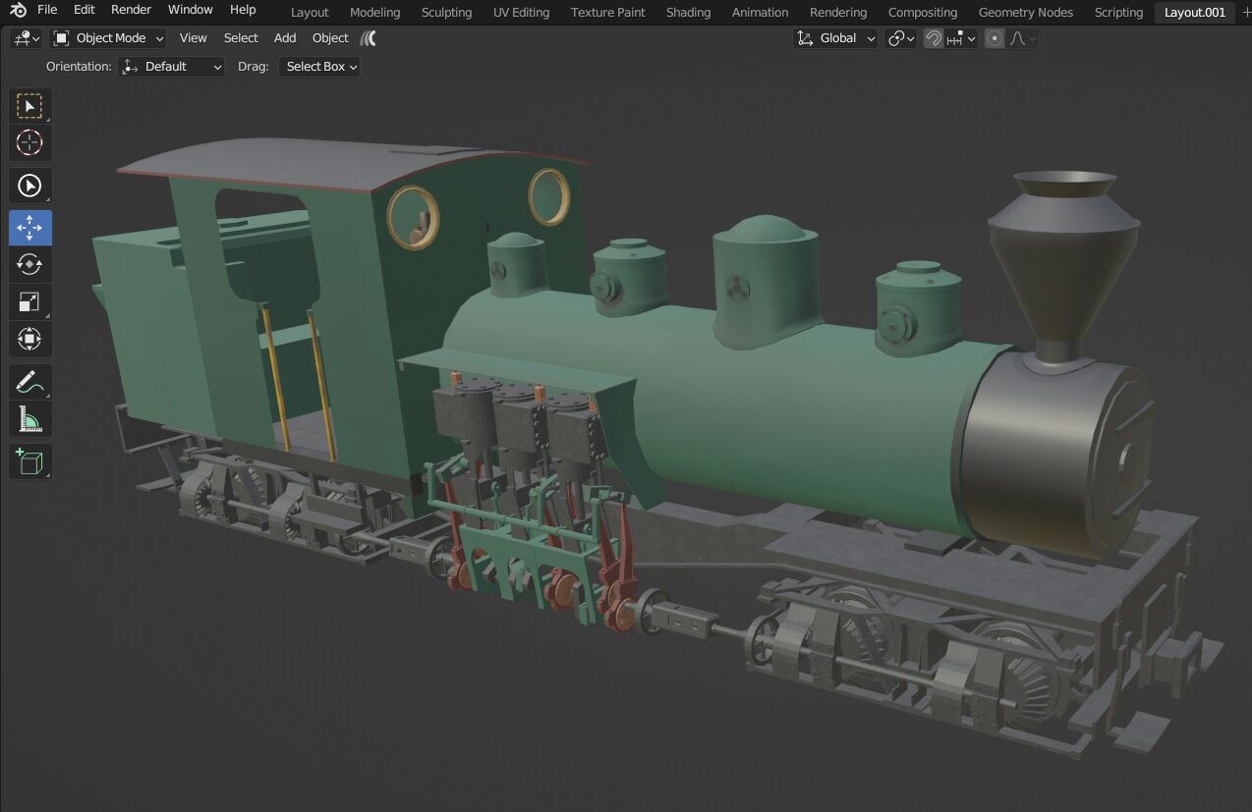Open the Add menu in viewport header
Image resolution: width=1252 pixels, height=812 pixels.
pyautogui.click(x=285, y=38)
